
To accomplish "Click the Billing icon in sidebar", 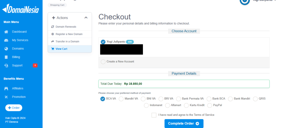I will (x=6, y=57).
